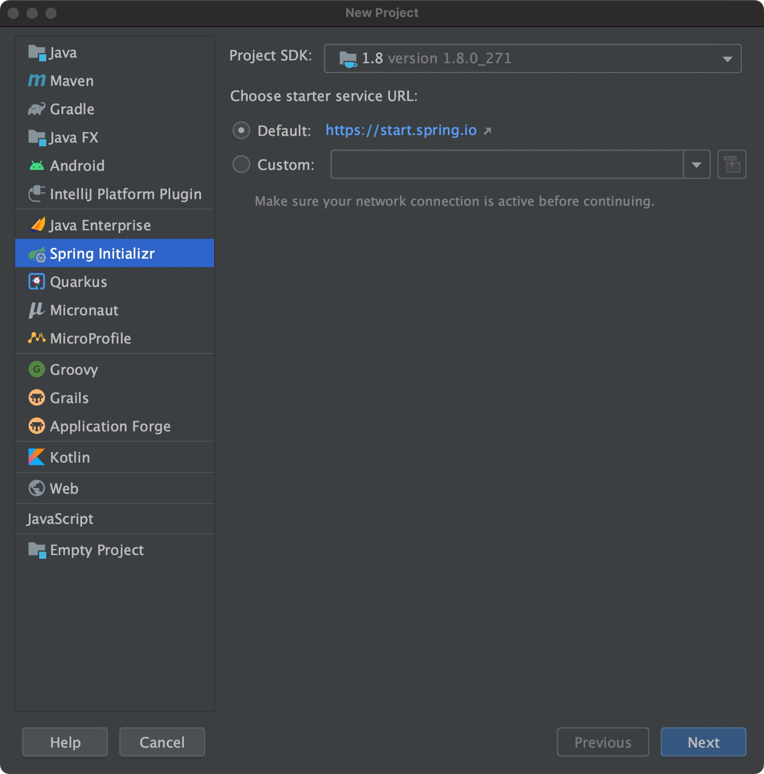Click the Spring Initializr leaf icon
Viewport: 764px width, 774px height.
pyautogui.click(x=37, y=254)
